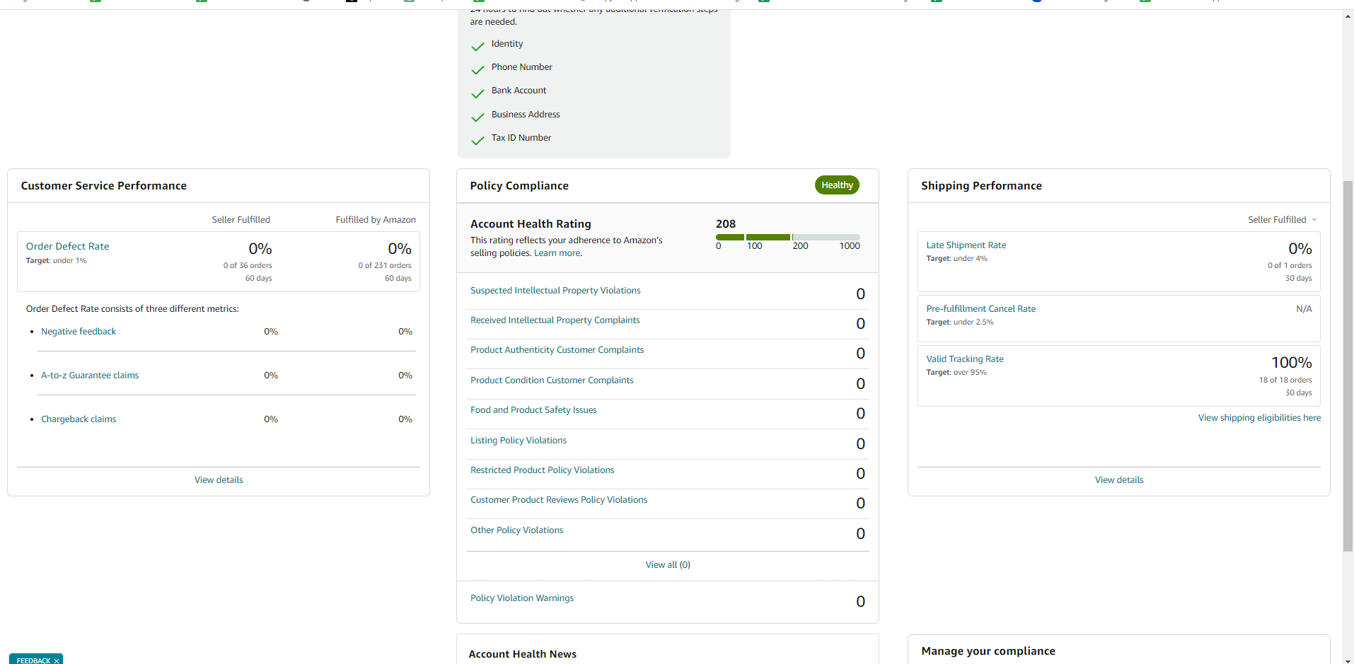The height and width of the screenshot is (664, 1354).
Task: Click the Manage your compliance heading
Action: click(988, 651)
